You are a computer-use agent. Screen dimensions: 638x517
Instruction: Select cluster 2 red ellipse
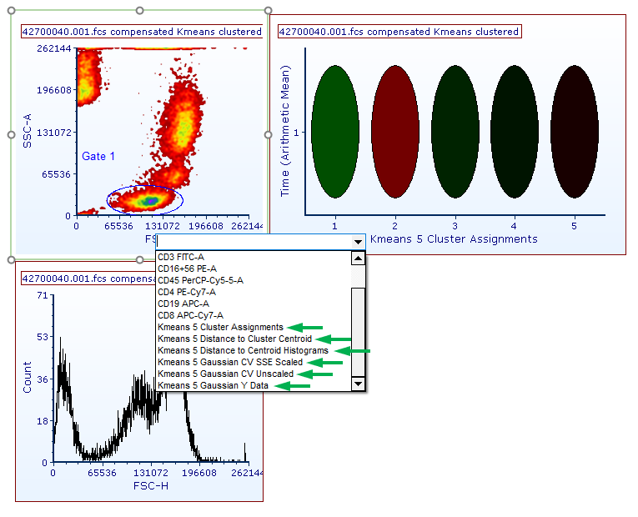click(x=395, y=132)
